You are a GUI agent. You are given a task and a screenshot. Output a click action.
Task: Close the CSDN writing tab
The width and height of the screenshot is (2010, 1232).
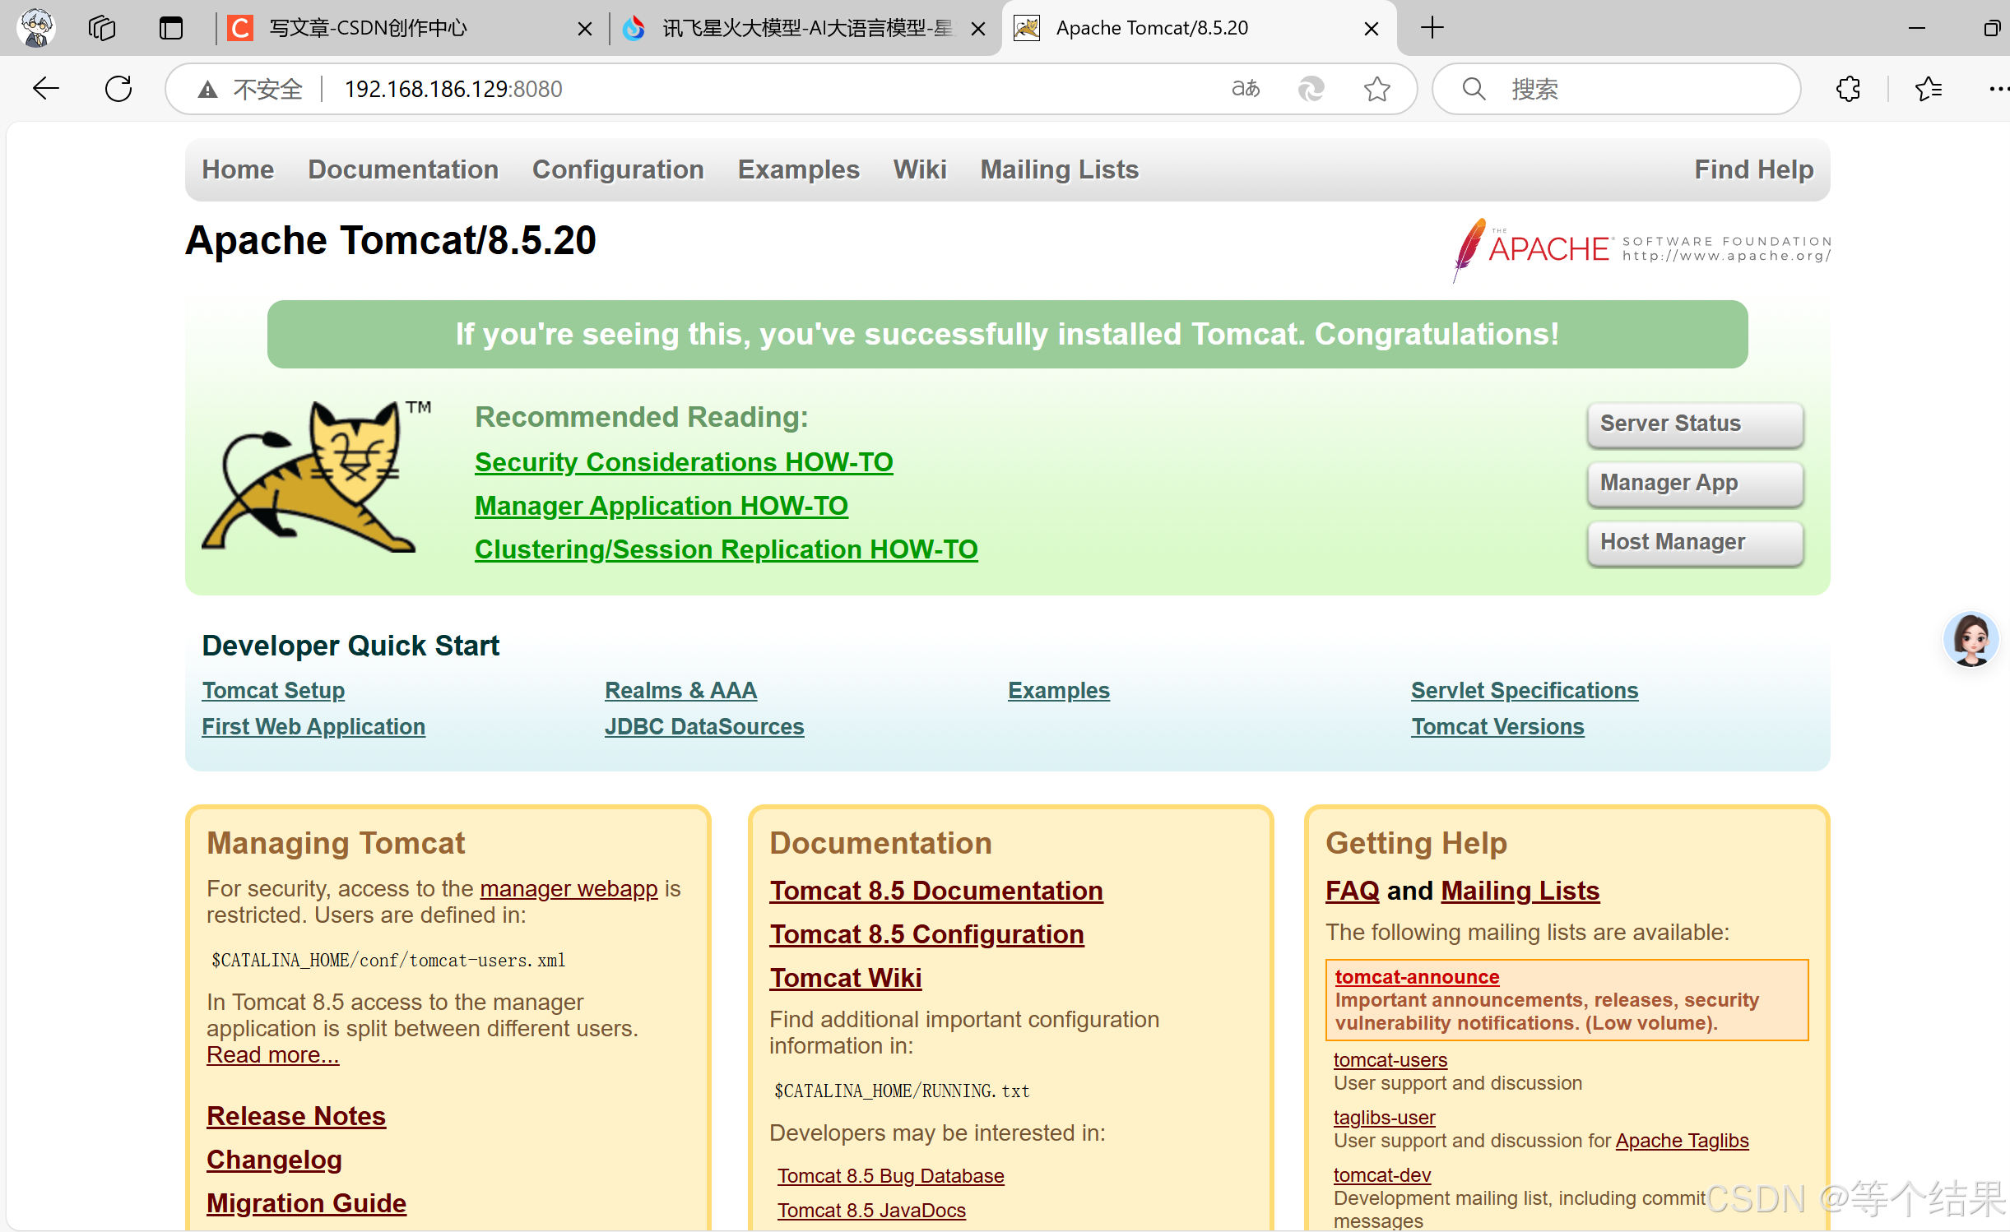click(584, 29)
